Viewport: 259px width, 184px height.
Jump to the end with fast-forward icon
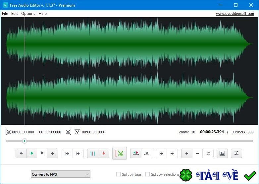(78, 153)
